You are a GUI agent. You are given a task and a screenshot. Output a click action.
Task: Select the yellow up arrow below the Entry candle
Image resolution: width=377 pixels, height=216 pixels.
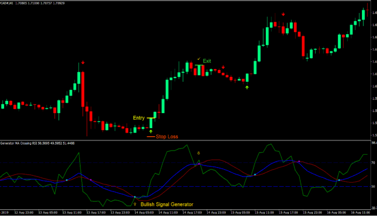(151, 131)
